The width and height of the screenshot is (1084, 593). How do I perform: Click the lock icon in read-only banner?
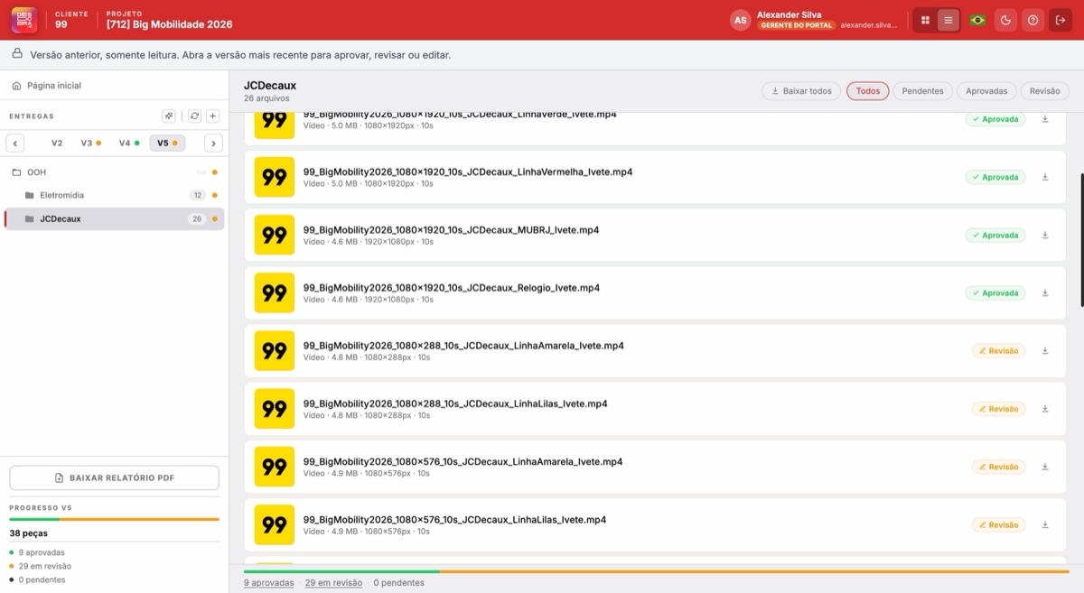click(16, 54)
